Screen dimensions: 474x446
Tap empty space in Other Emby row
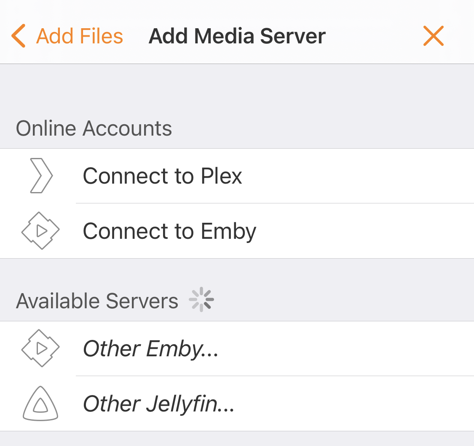point(345,348)
